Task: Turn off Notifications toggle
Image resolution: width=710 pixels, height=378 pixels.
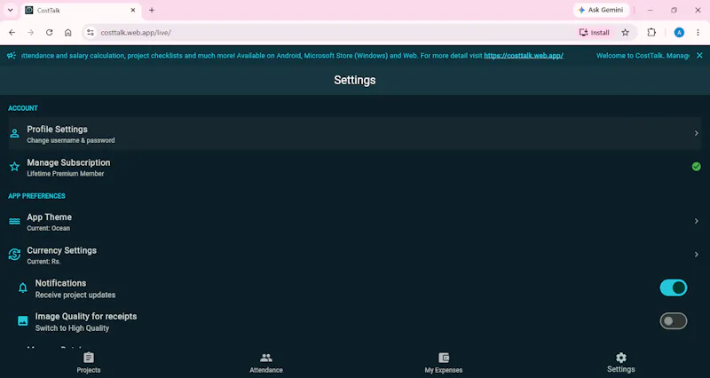Action: tap(674, 287)
